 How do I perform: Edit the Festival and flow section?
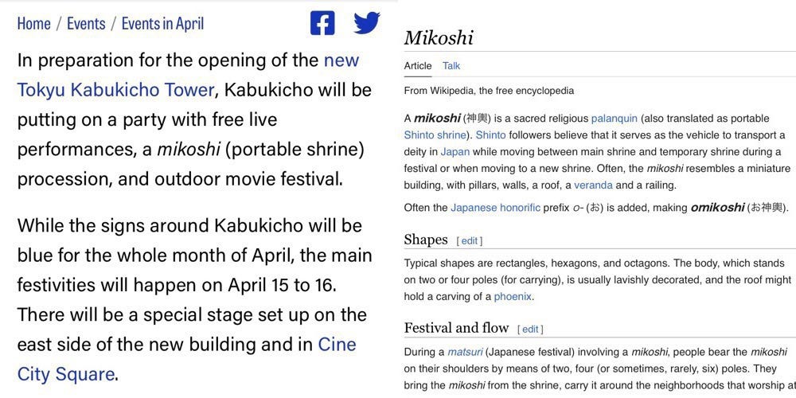click(x=530, y=329)
